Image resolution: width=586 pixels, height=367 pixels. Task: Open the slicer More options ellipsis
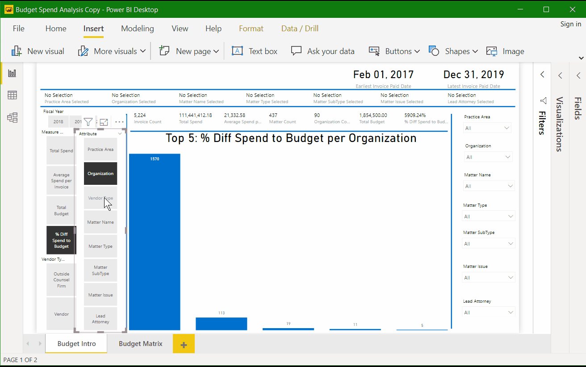tap(119, 121)
